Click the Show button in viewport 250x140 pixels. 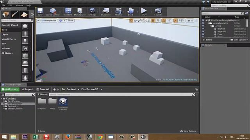pos(71,21)
